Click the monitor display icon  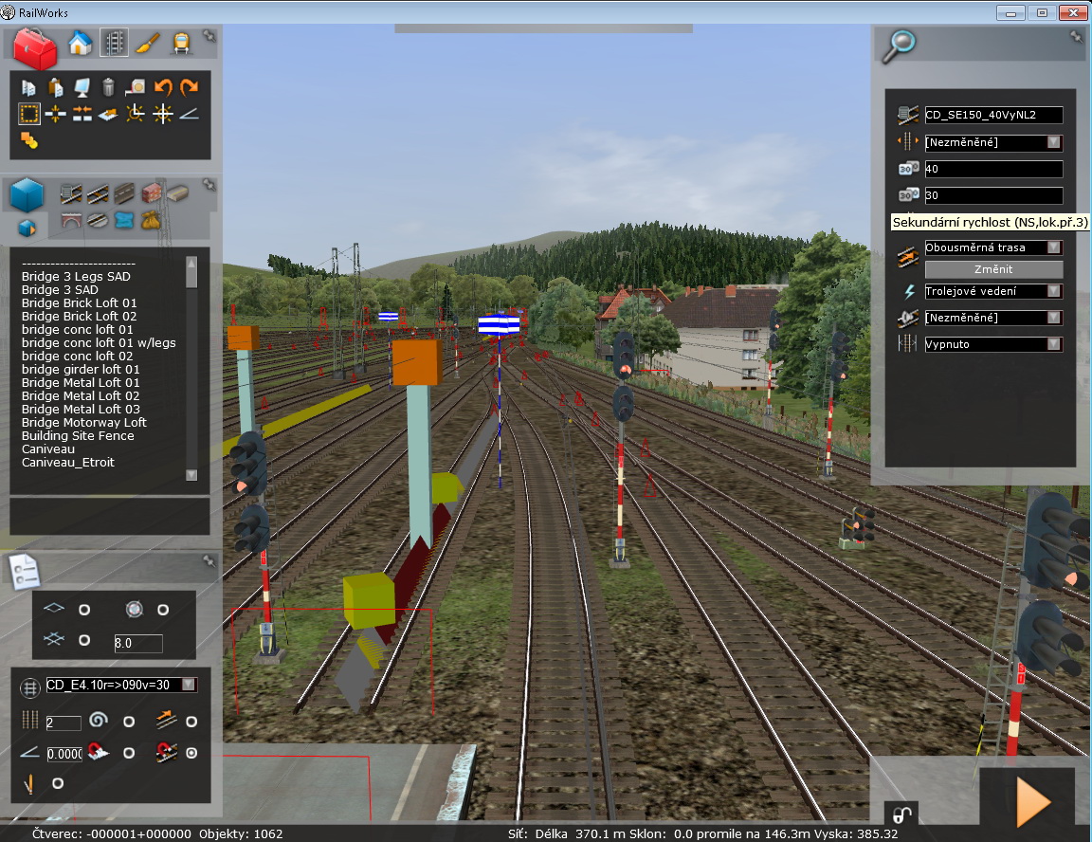pos(82,87)
